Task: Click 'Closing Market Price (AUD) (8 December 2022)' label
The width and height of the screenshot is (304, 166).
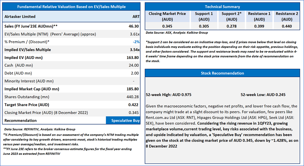Action: 46,113
